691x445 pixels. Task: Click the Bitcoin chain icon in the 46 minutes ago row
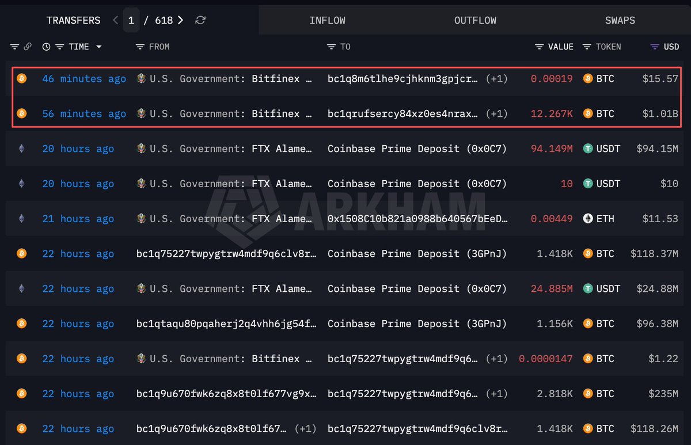(21, 78)
